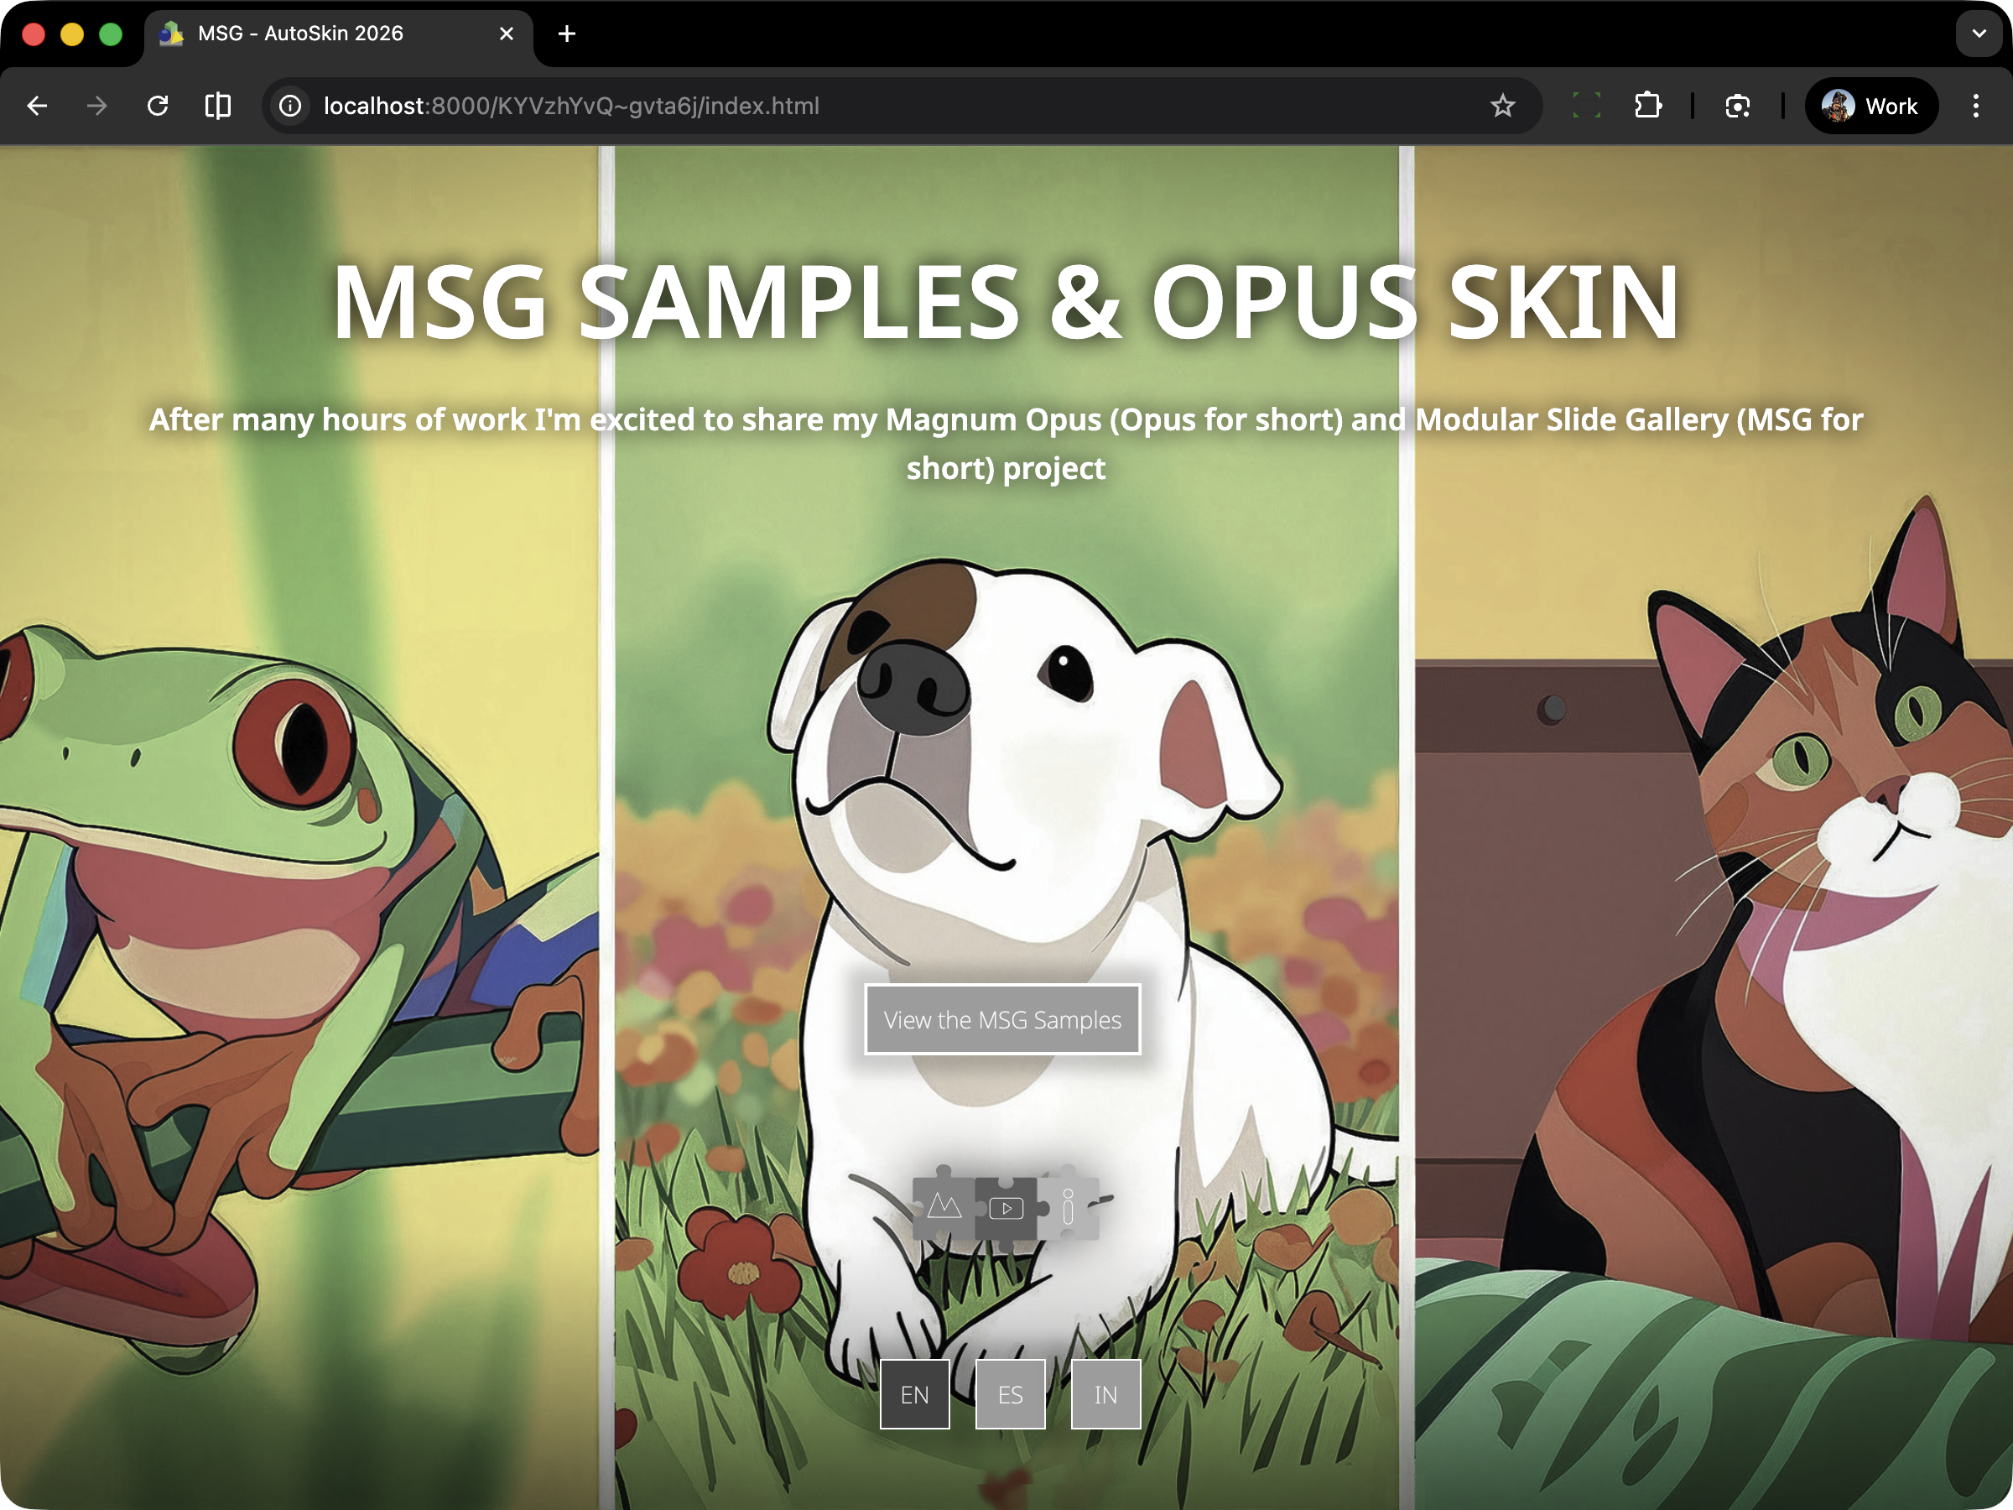The height and width of the screenshot is (1510, 2013).
Task: Expand the tab search dropdown arrow
Action: click(1979, 34)
